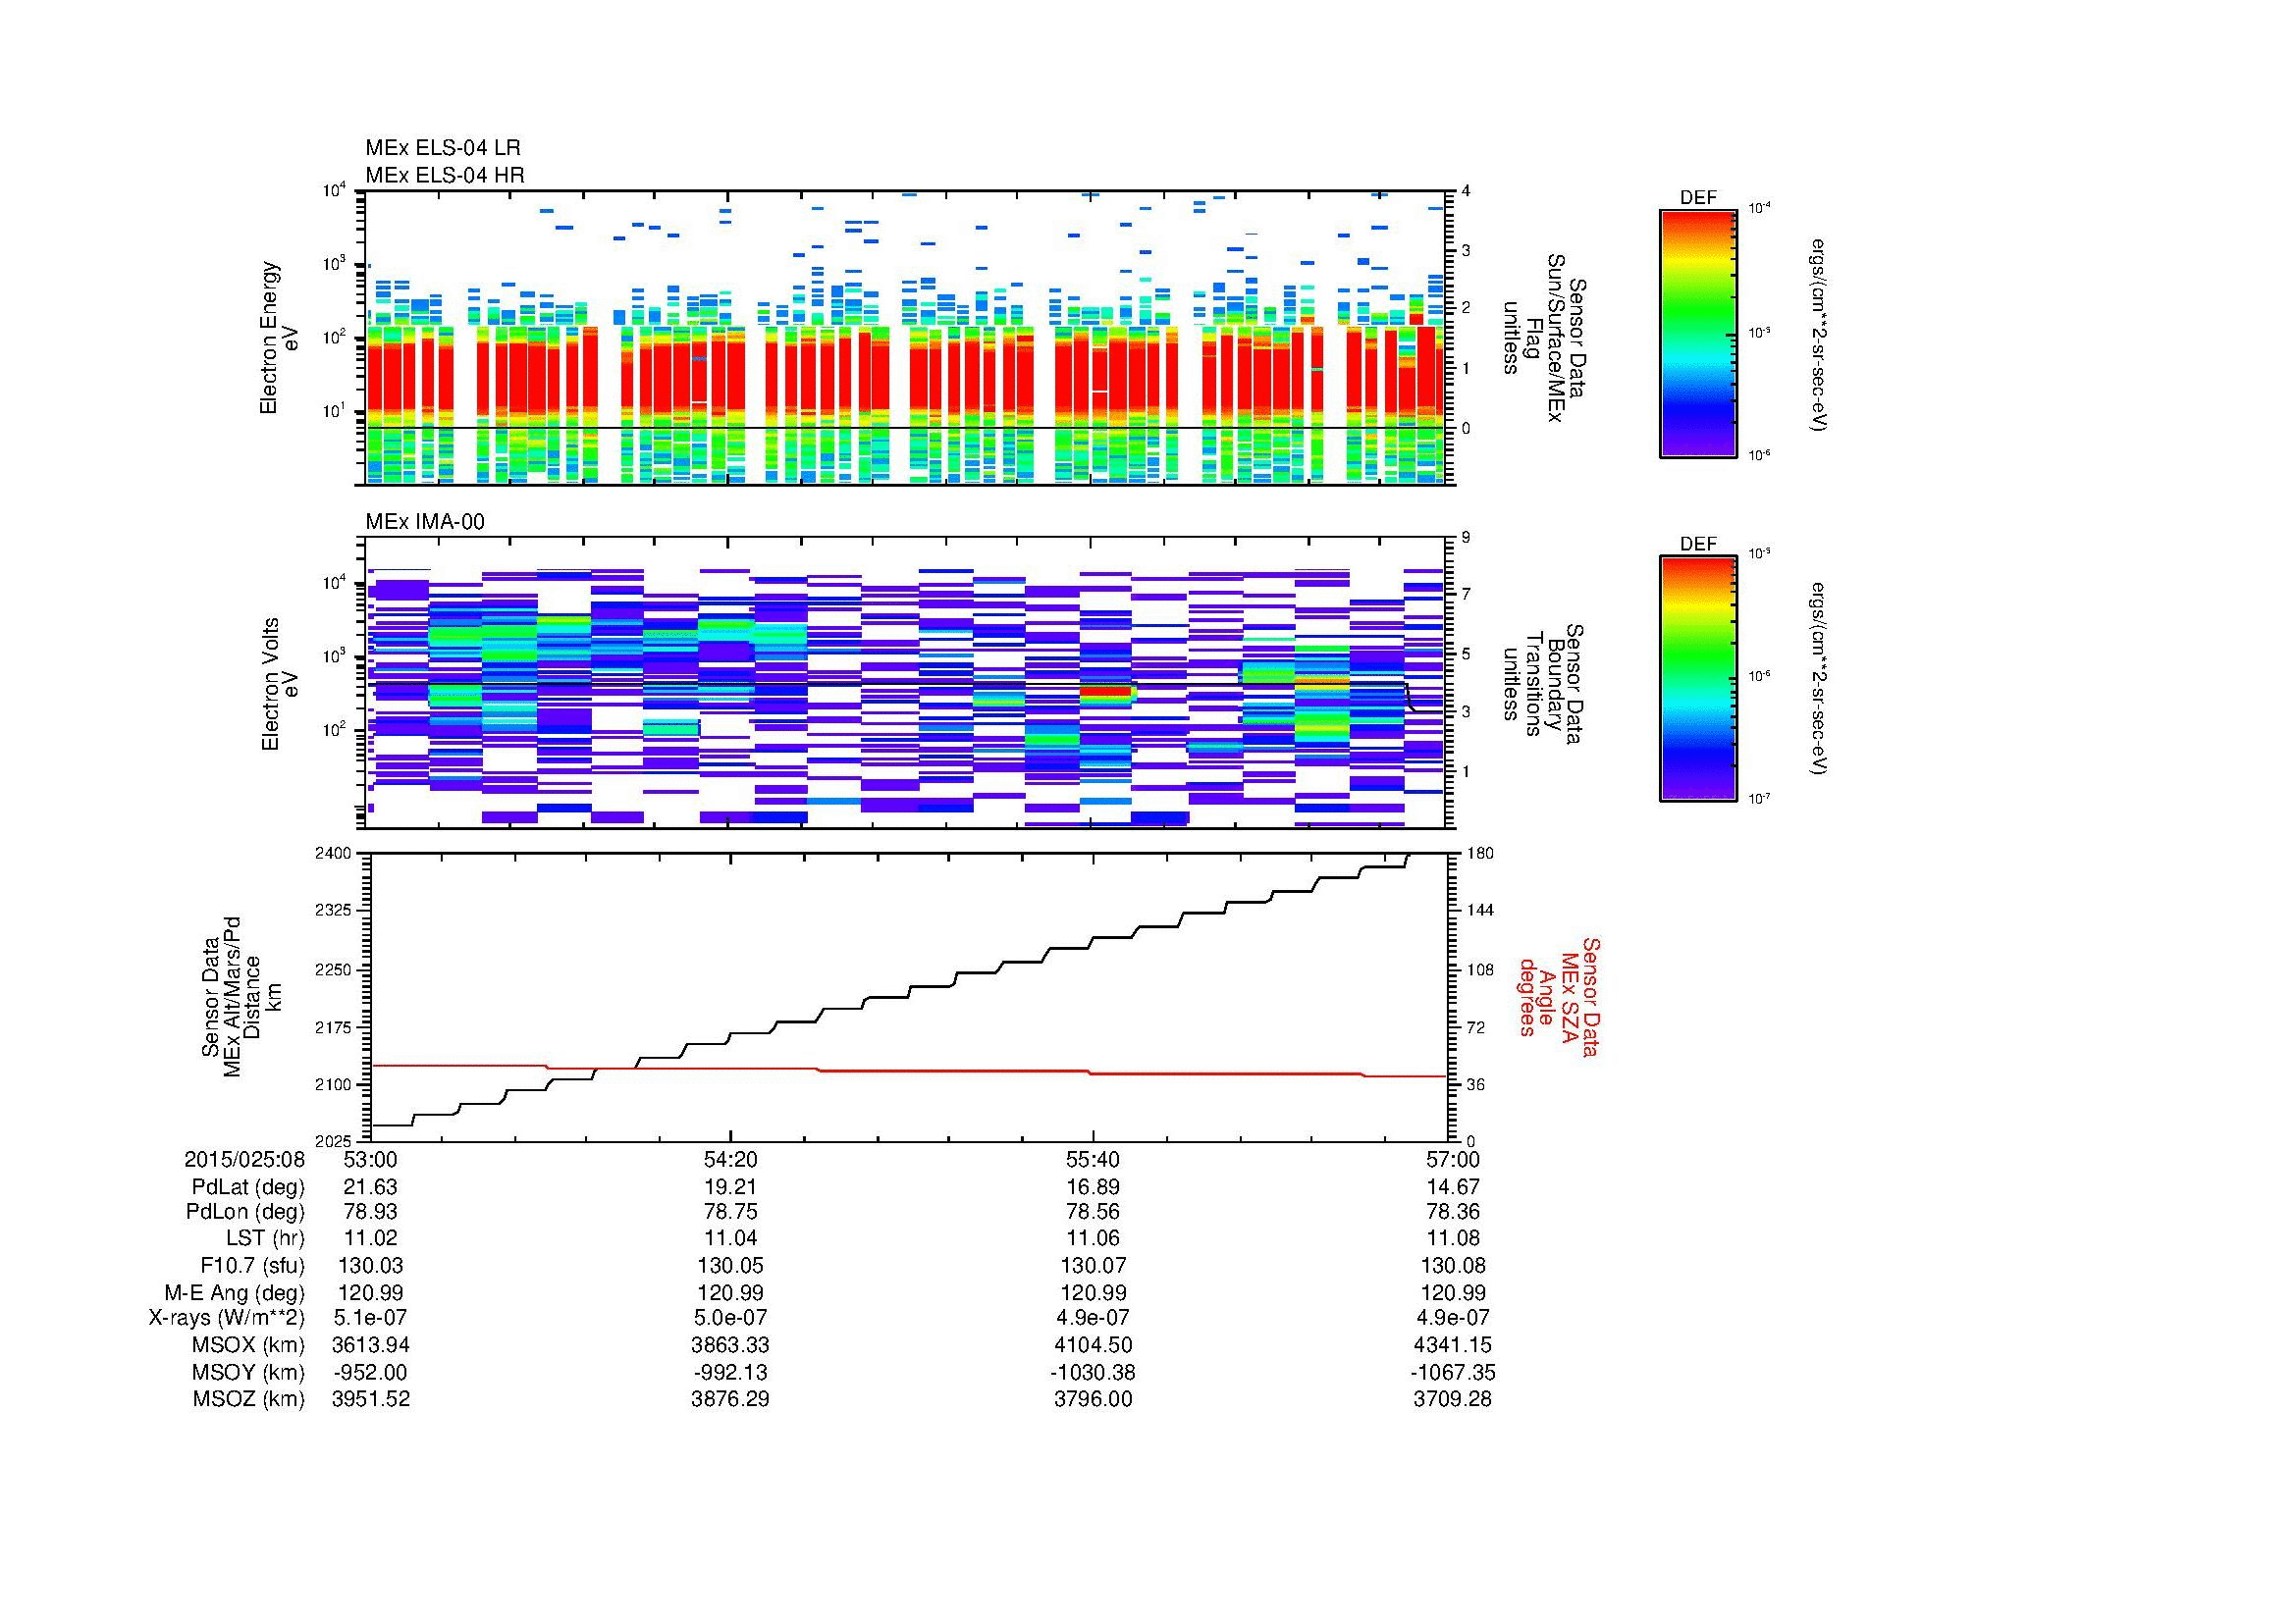Click the 2025 km altitude axis tick
Viewport: 2296px width, 1622px height.
(334, 1141)
